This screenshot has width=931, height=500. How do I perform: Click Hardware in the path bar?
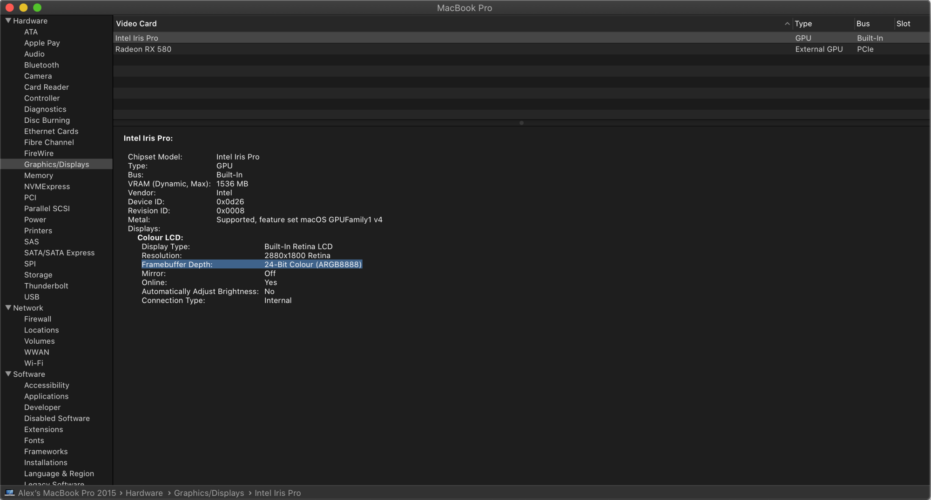[x=144, y=493]
